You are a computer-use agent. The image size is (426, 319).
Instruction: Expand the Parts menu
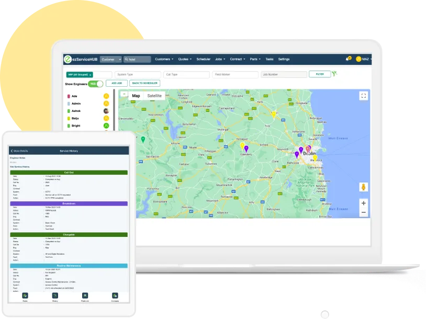[x=255, y=59]
